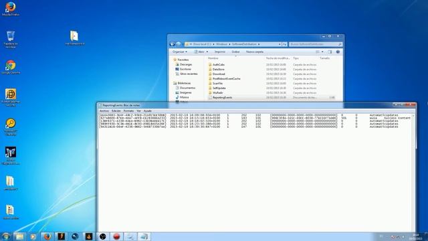Click the Explorer change view icon

click(318, 52)
